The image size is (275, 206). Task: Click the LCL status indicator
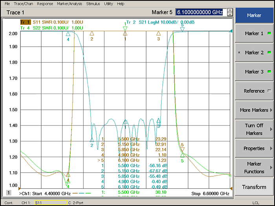point(256,203)
